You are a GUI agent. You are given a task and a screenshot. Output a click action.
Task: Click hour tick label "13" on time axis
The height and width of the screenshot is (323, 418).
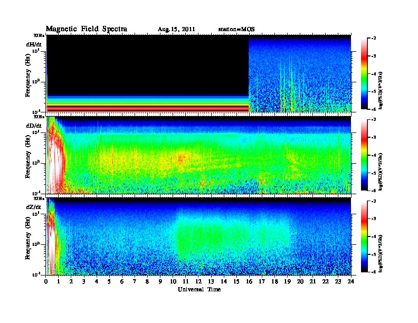(x=211, y=282)
